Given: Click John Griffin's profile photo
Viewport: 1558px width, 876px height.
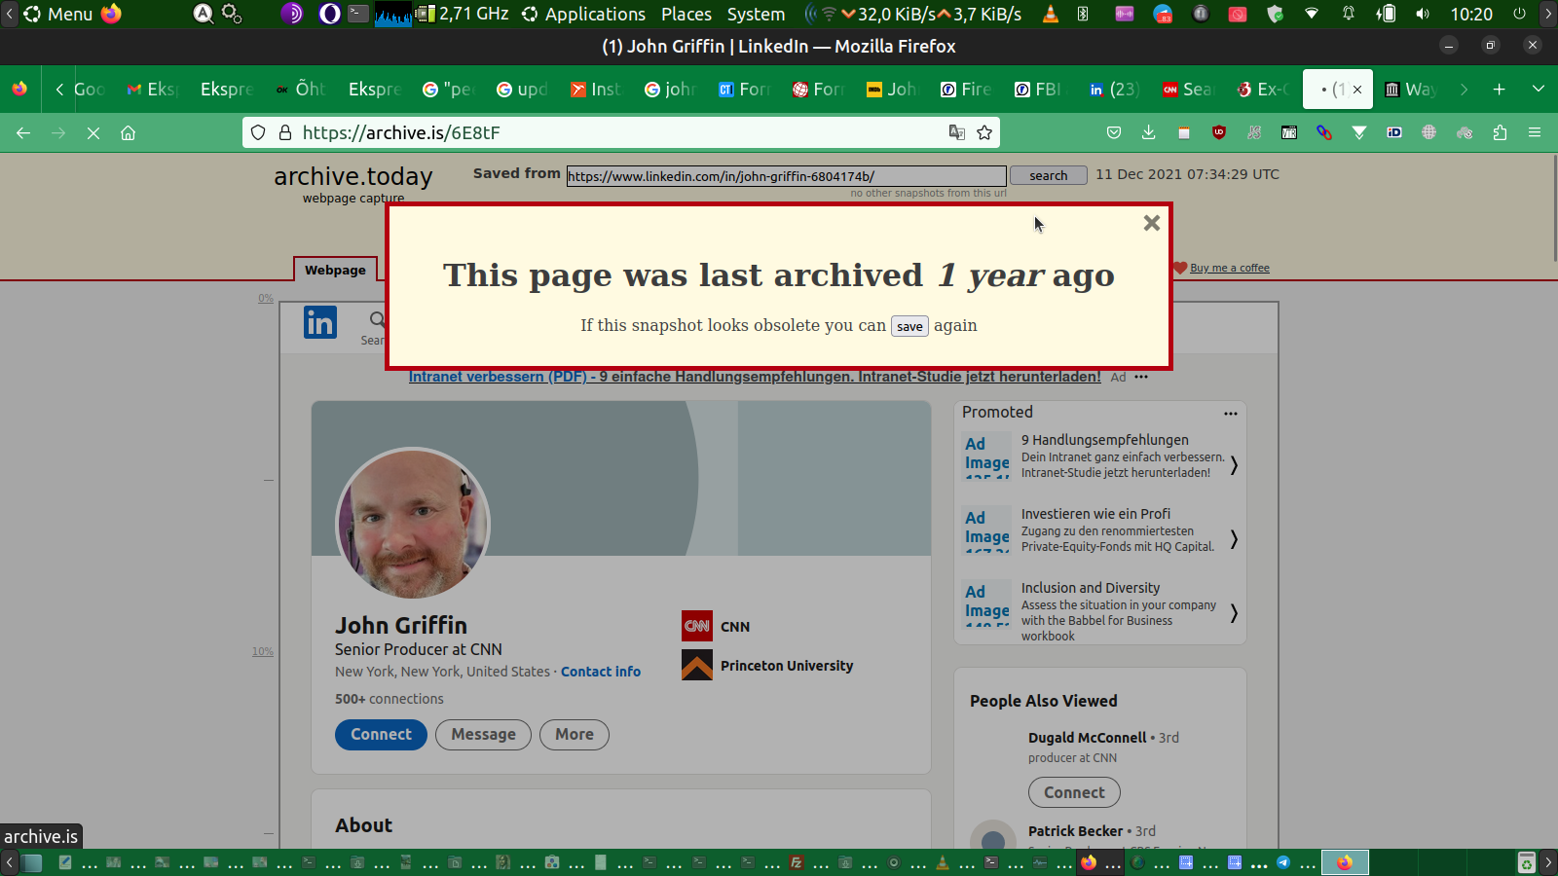Looking at the screenshot, I should (x=413, y=525).
